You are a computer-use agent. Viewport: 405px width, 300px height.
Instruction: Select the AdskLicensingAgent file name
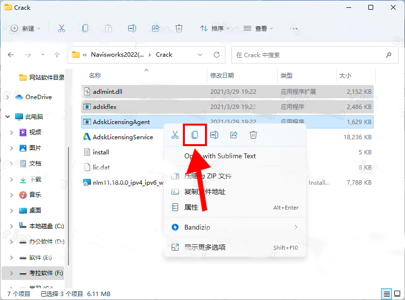click(121, 122)
